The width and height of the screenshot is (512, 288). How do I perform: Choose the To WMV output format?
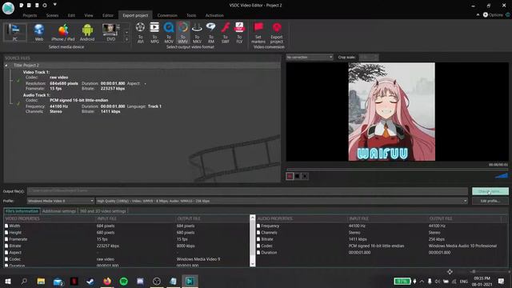(x=183, y=33)
